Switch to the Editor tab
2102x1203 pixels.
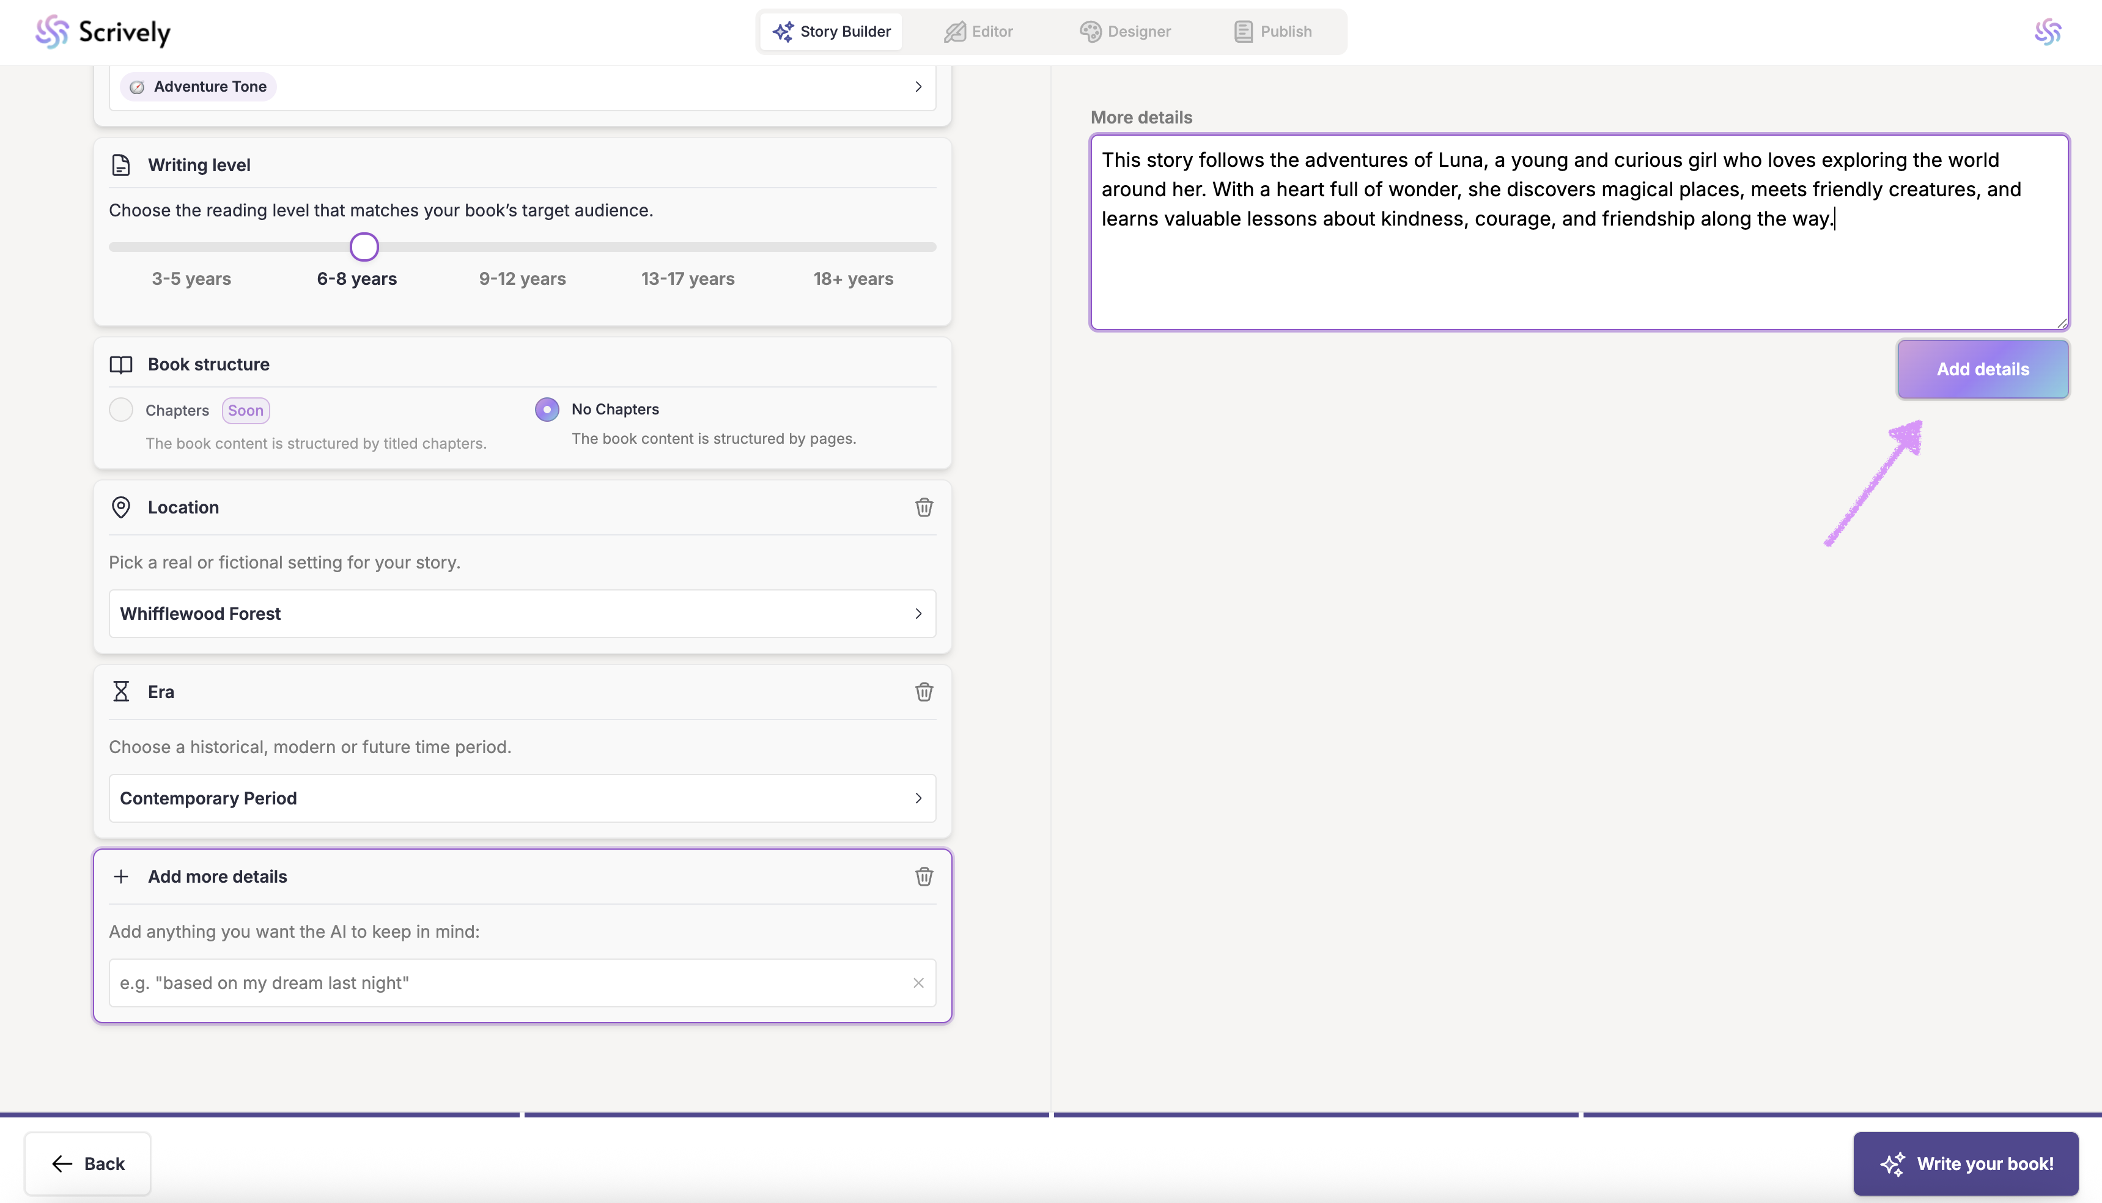coord(978,31)
